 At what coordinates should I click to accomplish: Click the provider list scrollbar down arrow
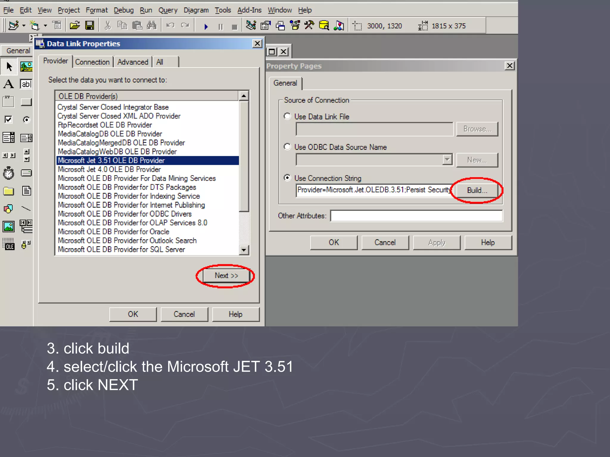(x=244, y=250)
